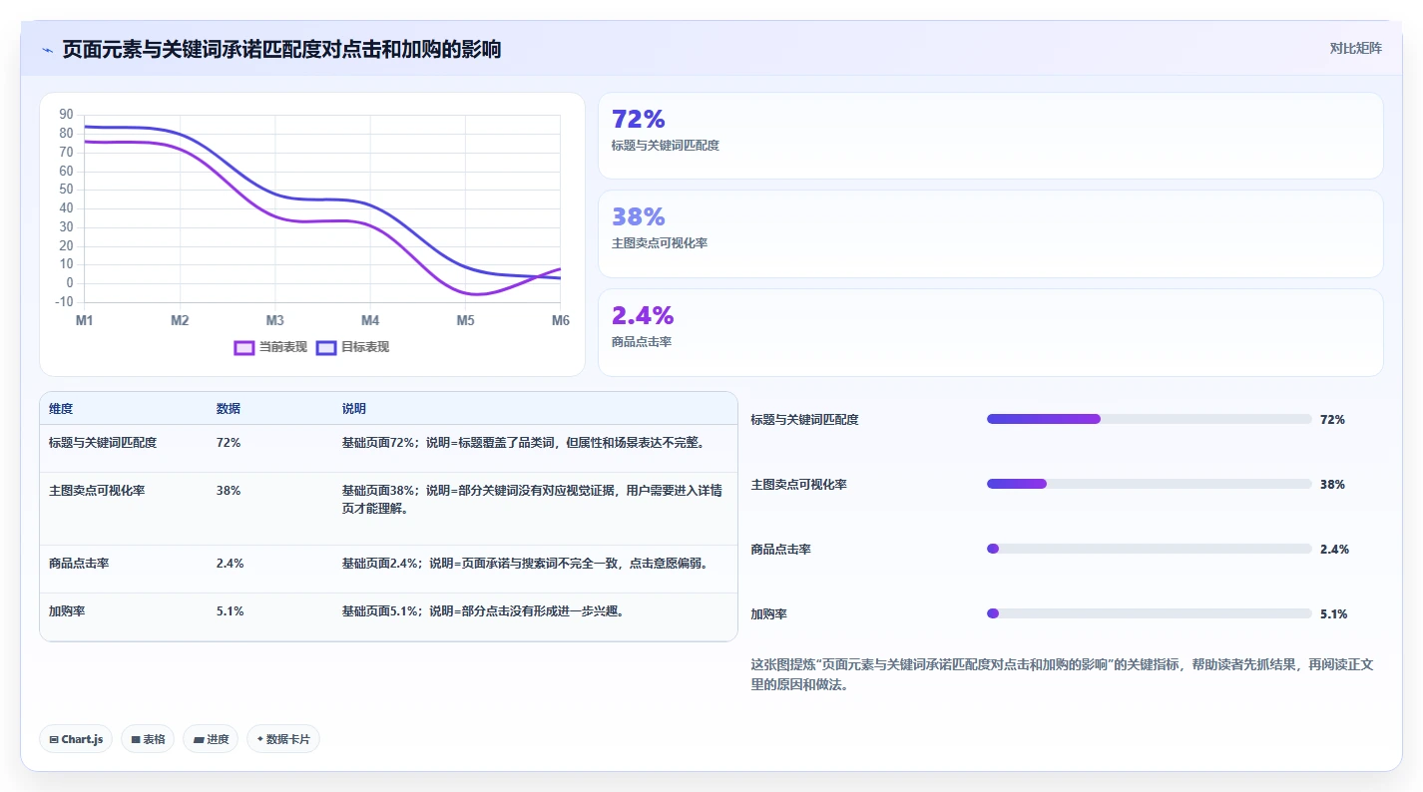Screen dimensions: 1423x792
Task: Click the description starting 基础页面2.4%
Action: pyautogui.click(x=527, y=563)
